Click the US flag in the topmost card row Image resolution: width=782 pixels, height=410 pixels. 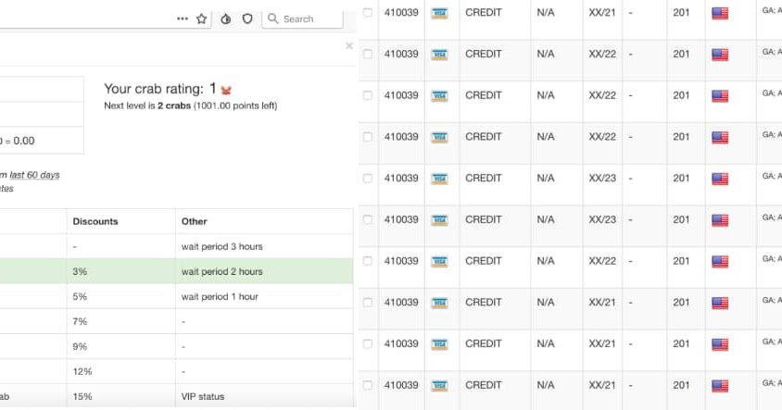(720, 14)
